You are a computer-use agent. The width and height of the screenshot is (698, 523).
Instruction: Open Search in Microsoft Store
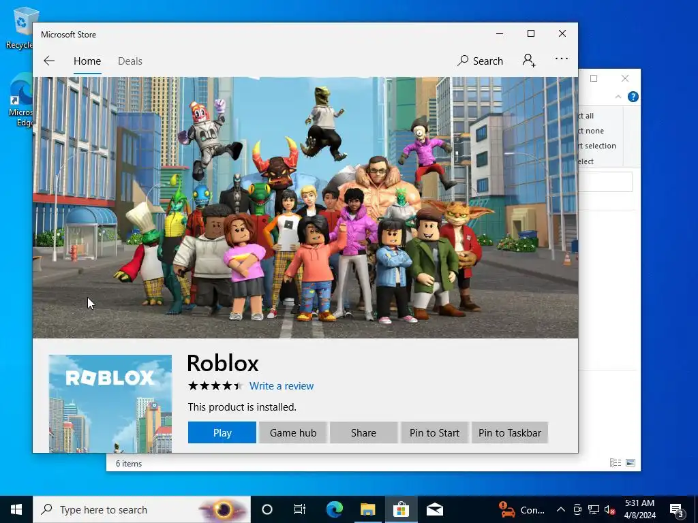(x=480, y=61)
